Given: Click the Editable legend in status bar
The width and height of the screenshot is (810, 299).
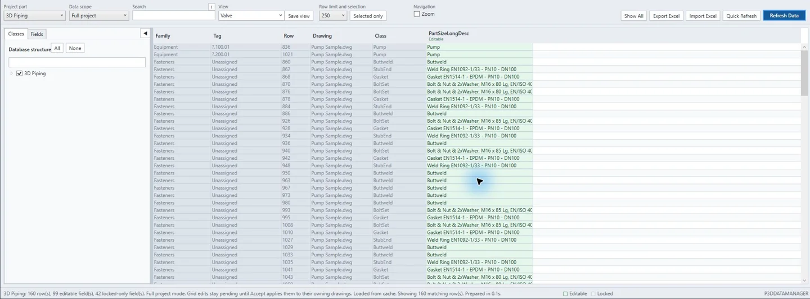Looking at the screenshot, I should click(x=575, y=293).
